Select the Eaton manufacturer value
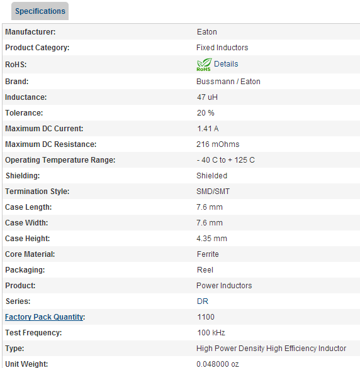The image size is (360, 368). [206, 31]
